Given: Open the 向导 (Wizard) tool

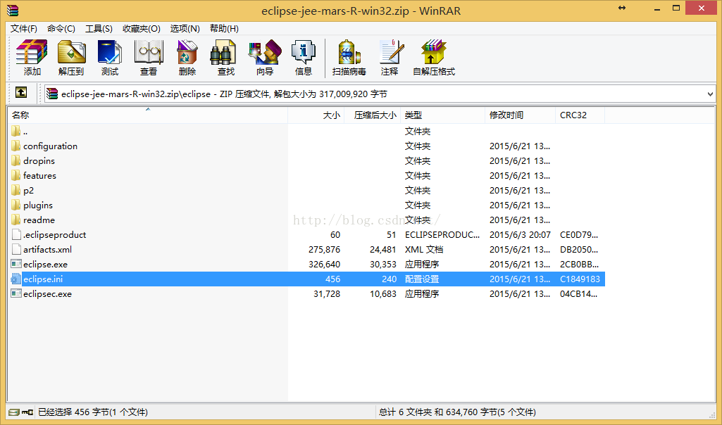Looking at the screenshot, I should (x=265, y=51).
